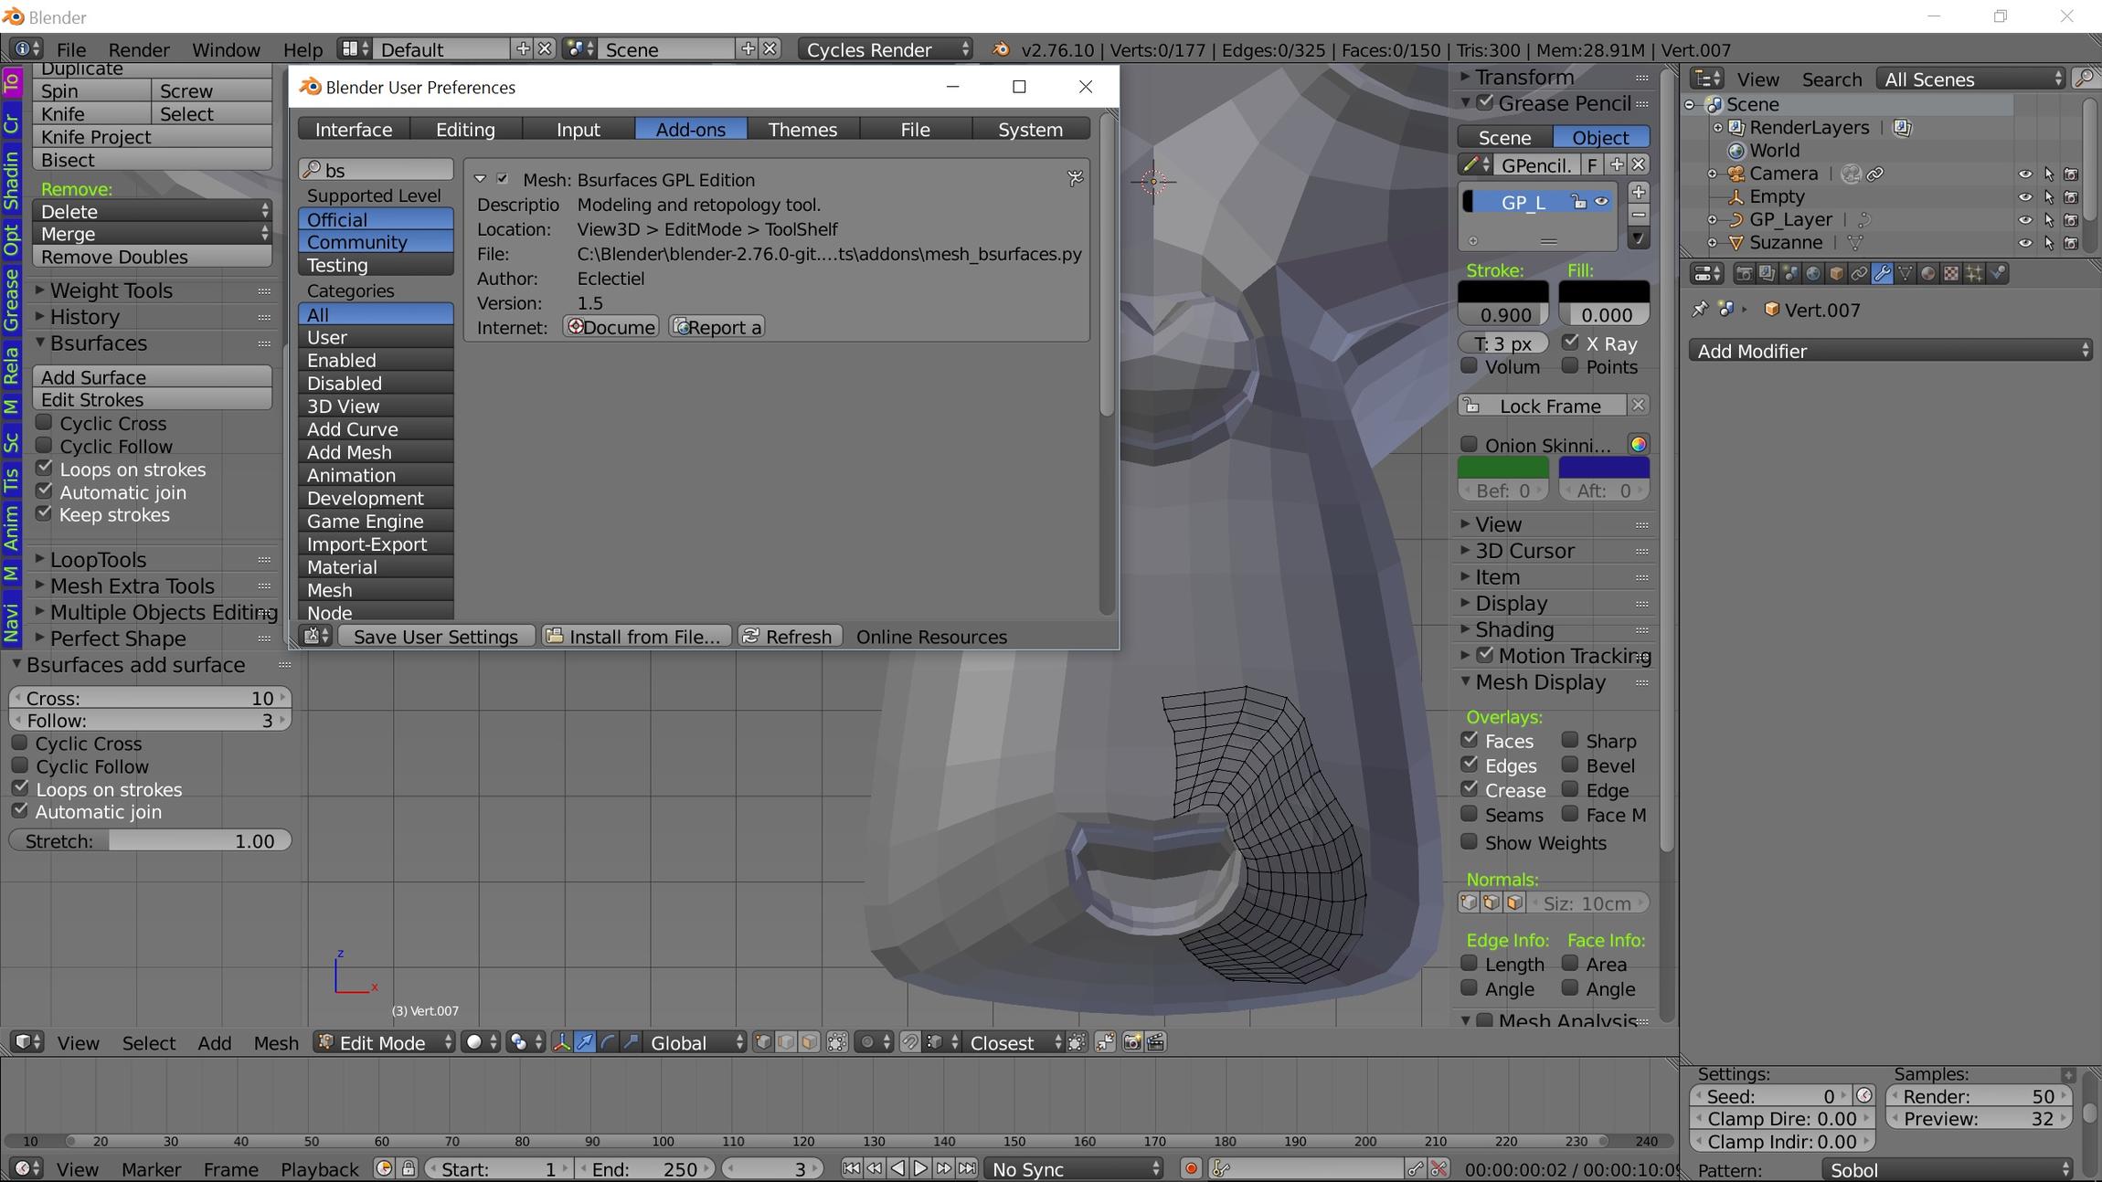Open the Render menu in top bar
Screen dimensions: 2102x1182
click(139, 49)
